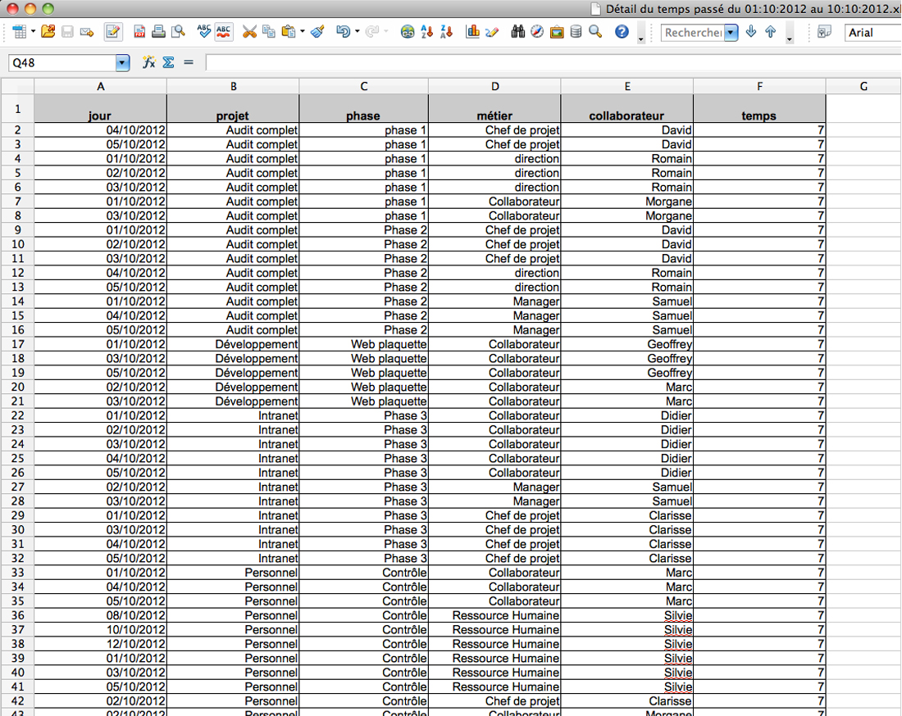Select row 36 header
Screen dimensions: 902x716
(x=17, y=615)
